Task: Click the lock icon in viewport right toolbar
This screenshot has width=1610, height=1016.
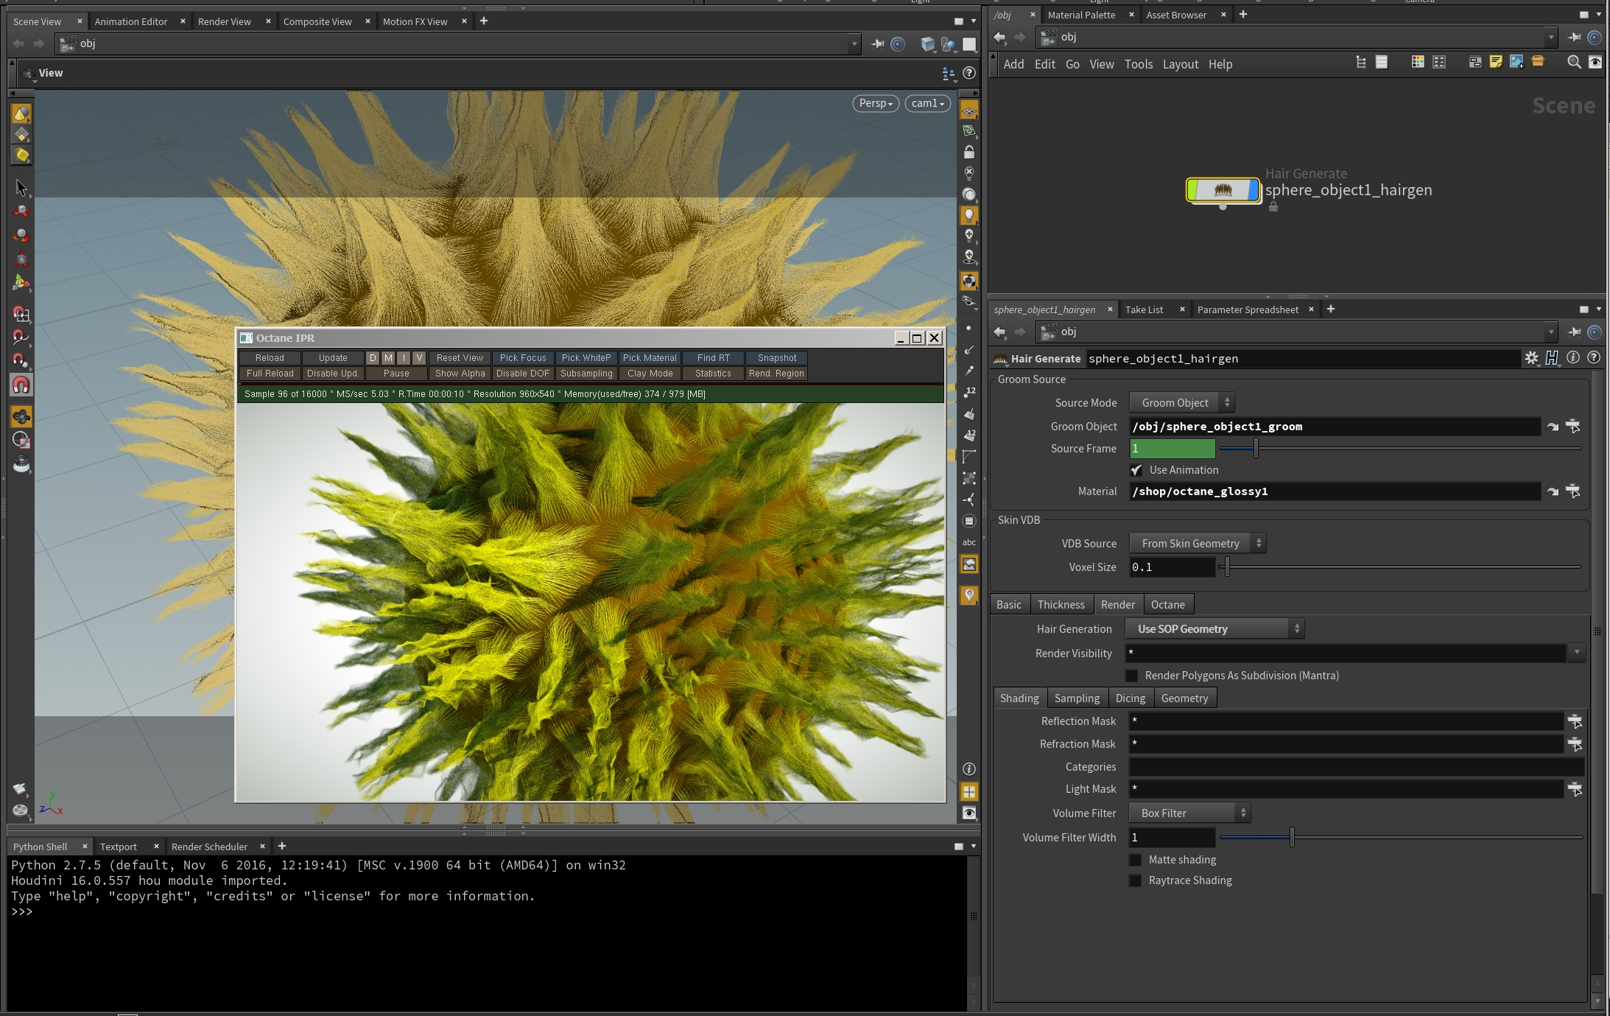Action: pyautogui.click(x=969, y=153)
